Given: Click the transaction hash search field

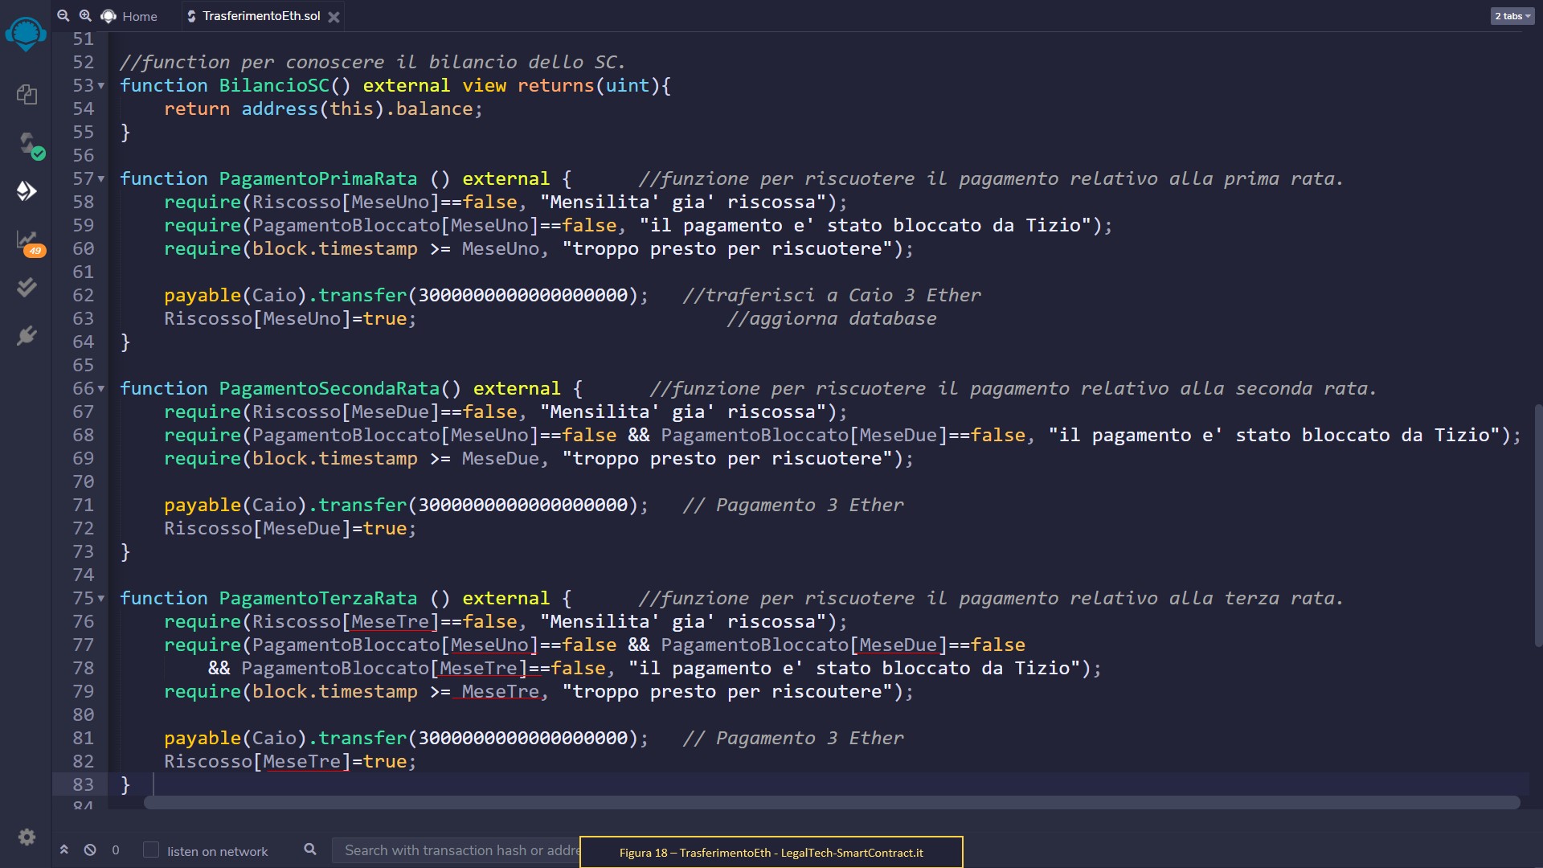Looking at the screenshot, I should pyautogui.click(x=456, y=850).
